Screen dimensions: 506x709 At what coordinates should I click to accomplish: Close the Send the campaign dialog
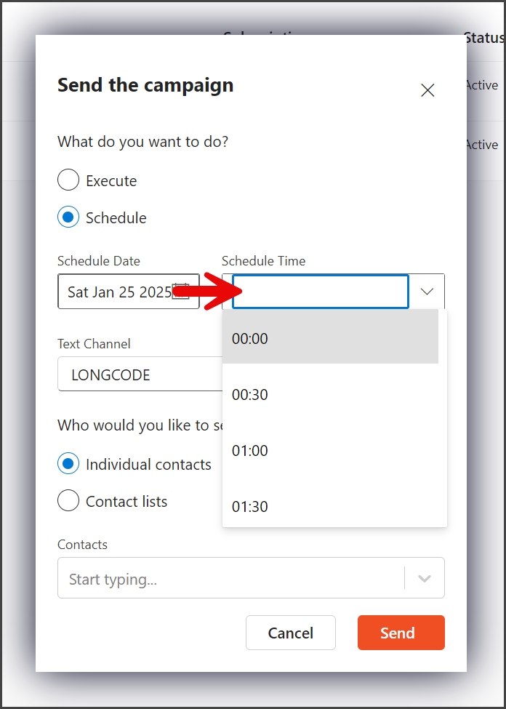click(427, 90)
